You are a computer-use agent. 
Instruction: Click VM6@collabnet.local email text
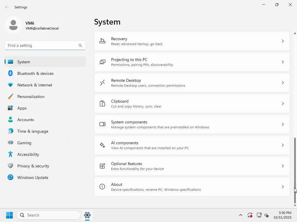click(42, 28)
